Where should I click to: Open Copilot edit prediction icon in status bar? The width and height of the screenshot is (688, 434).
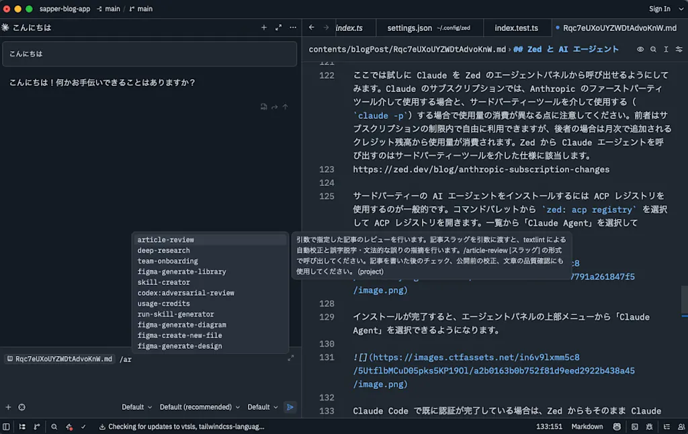point(617,427)
